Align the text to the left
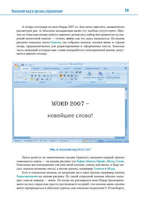 coord(61,76)
